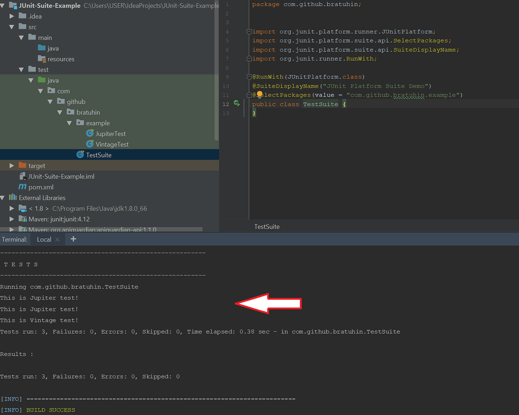Viewport: 519px width, 415px height.
Task: Select the resources folder
Action: (x=61, y=59)
